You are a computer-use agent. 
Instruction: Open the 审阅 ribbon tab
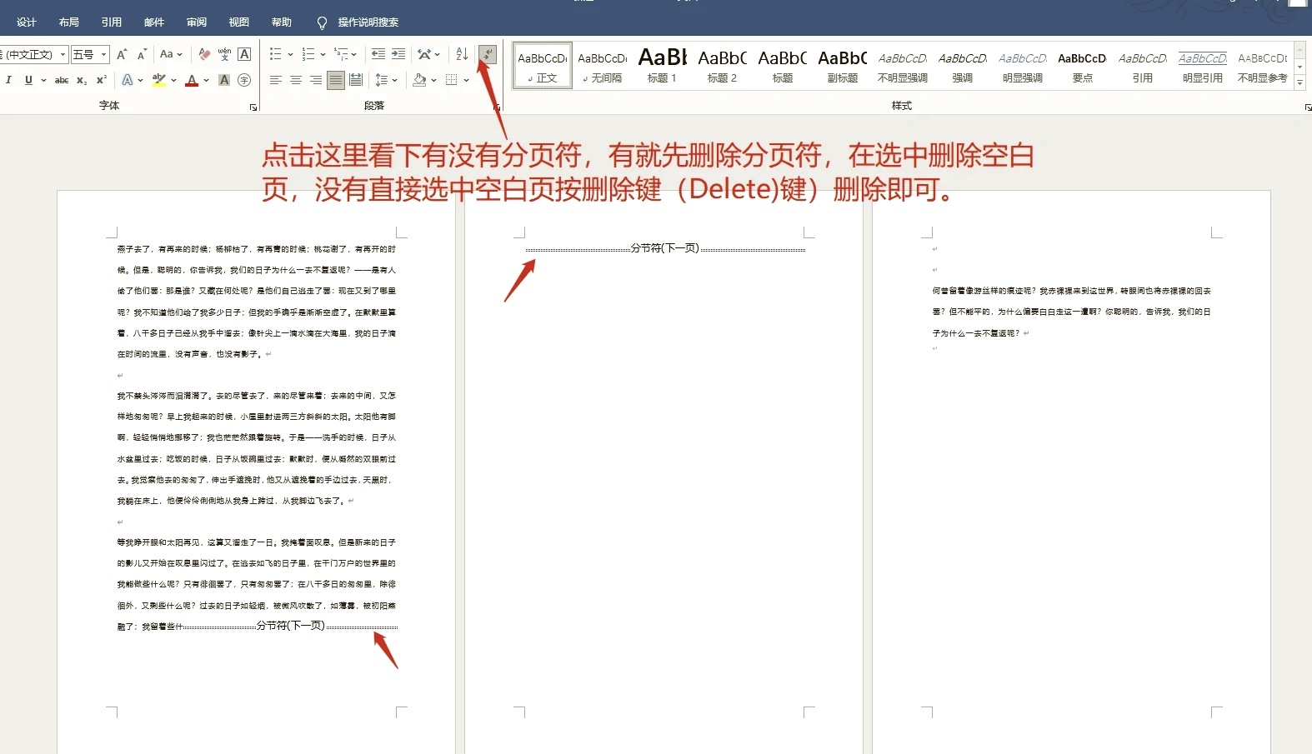[x=197, y=22]
